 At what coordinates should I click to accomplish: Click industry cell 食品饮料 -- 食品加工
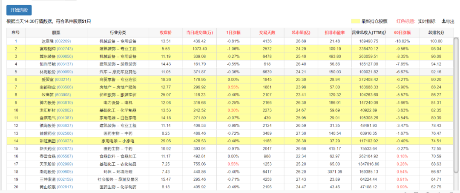(118, 156)
